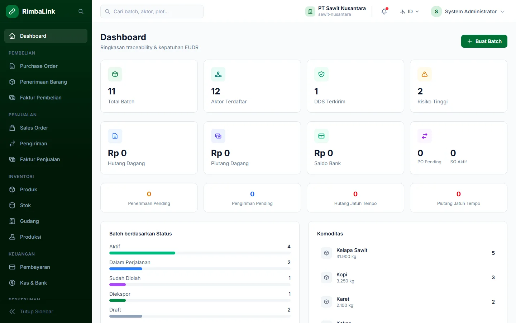
Task: Click the Pengiriman Pending tile
Action: [x=252, y=198]
